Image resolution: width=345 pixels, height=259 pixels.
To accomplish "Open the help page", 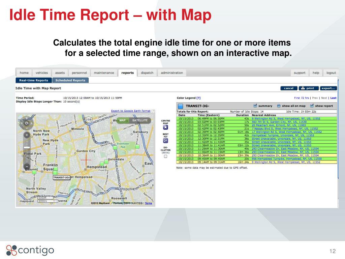I will pos(316,73).
